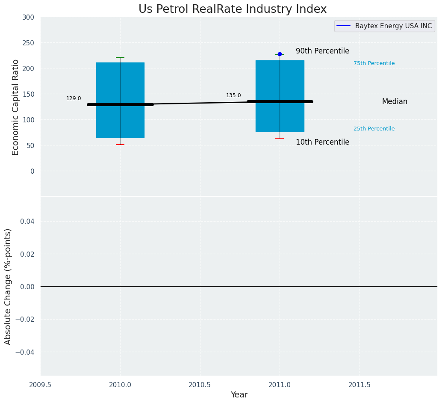Click the 25th Percentile annotation text
This screenshot has height=403, width=442.
pyautogui.click(x=374, y=129)
